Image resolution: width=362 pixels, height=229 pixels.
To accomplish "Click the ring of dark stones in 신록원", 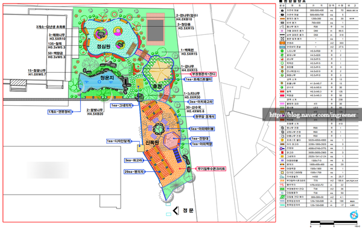I will coord(159,128).
